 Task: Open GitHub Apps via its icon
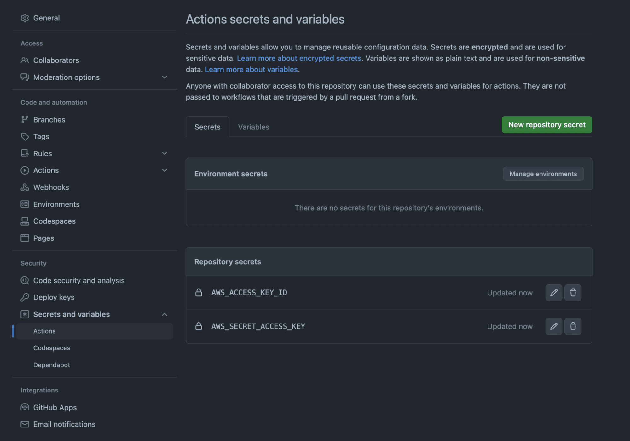(25, 407)
